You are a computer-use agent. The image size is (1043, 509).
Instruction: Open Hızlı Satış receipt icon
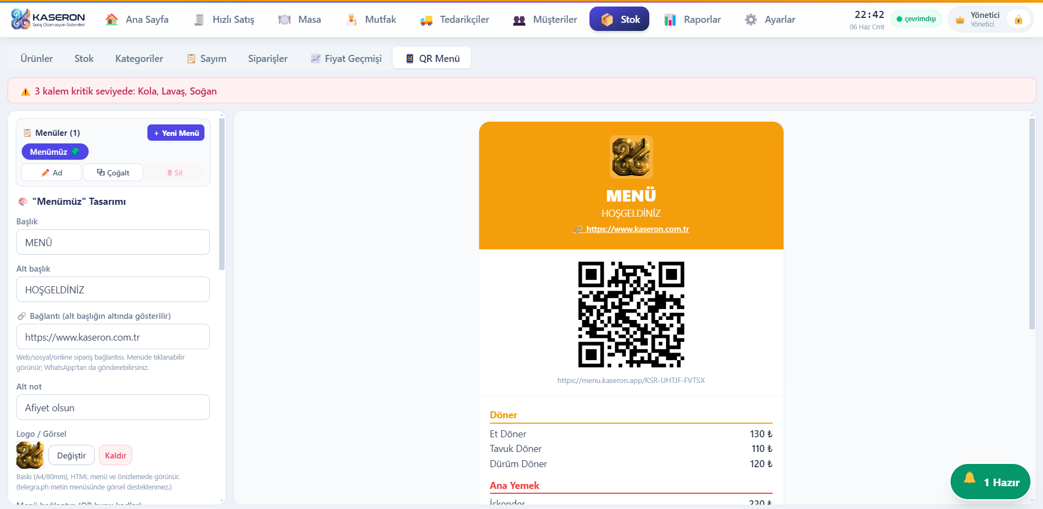199,20
